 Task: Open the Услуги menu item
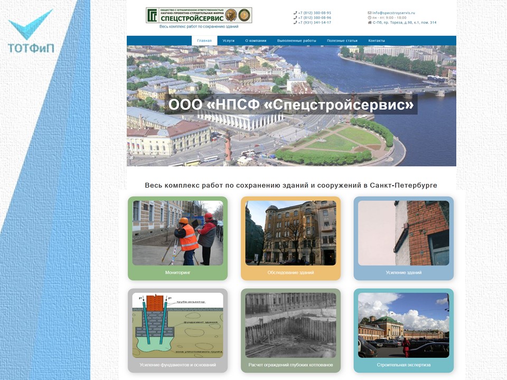228,41
